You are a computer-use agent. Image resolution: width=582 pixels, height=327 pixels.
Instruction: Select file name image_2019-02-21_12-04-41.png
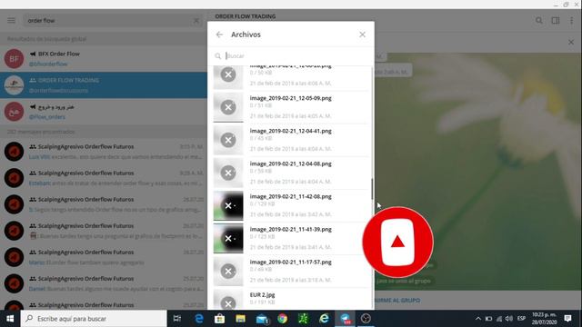291,131
